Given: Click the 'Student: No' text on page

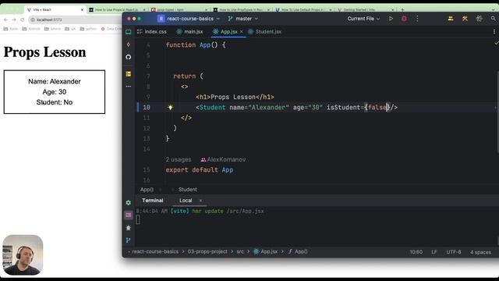Looking at the screenshot, I should click(x=55, y=102).
